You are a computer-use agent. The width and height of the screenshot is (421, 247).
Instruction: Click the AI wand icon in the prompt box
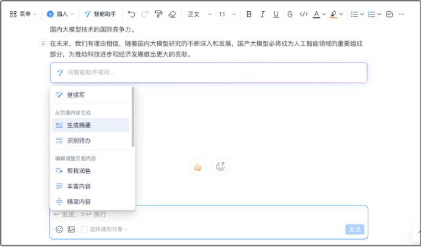coord(60,72)
